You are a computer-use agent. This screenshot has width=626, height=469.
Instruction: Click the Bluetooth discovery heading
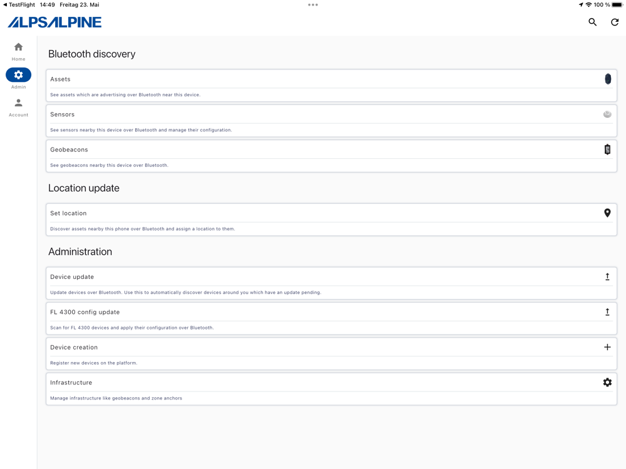point(92,54)
